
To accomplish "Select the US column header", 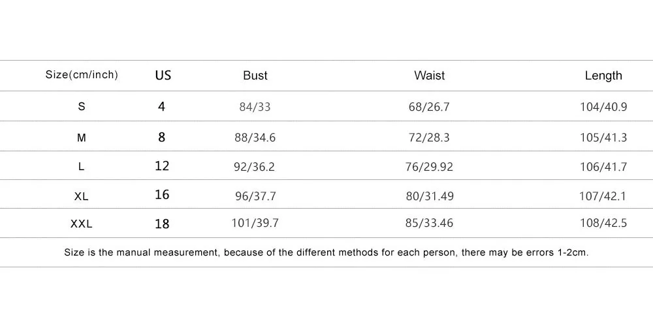I will (x=163, y=75).
